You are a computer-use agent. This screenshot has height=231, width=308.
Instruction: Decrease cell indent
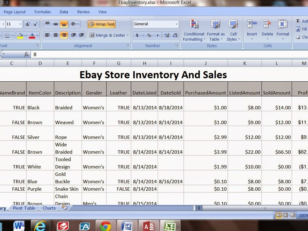coord(74,35)
